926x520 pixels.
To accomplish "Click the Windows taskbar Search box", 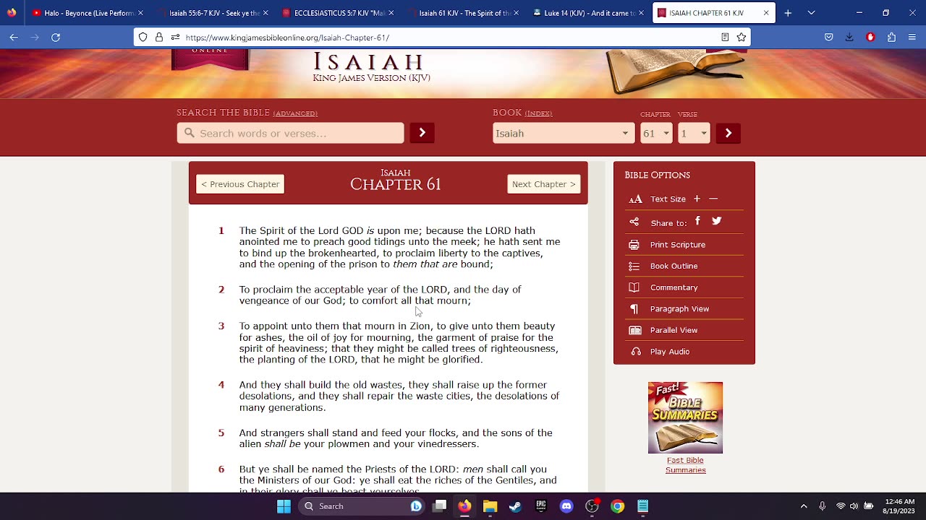I will [362, 506].
